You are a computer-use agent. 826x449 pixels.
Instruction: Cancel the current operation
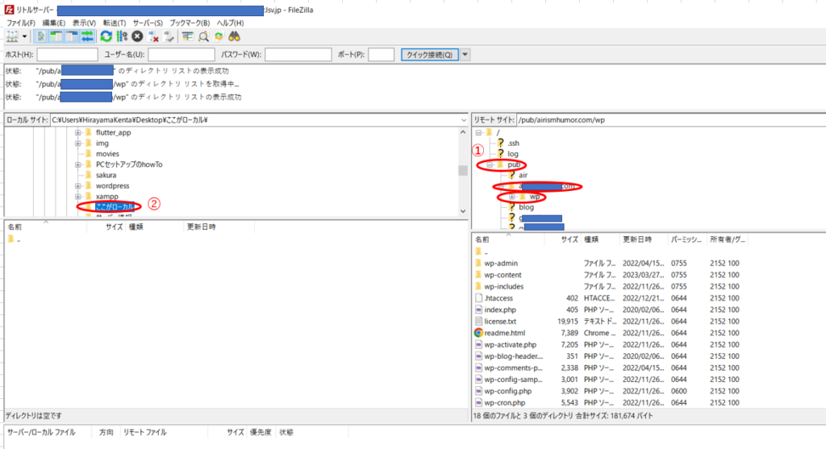tap(137, 36)
